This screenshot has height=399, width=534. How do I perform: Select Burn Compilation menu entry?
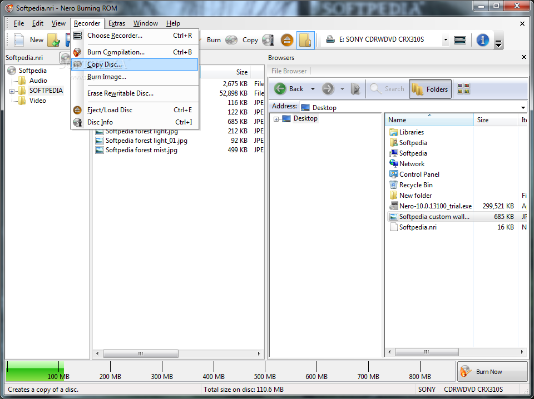pos(135,52)
